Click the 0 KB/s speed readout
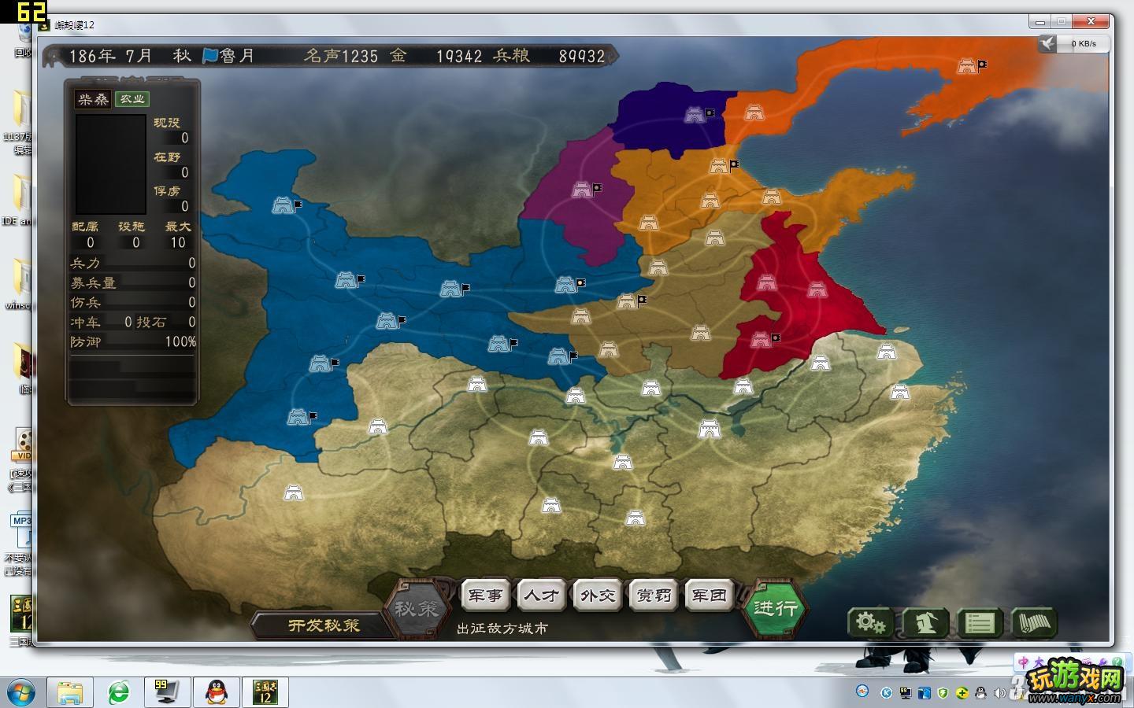Image resolution: width=1134 pixels, height=708 pixels. coord(1084,44)
